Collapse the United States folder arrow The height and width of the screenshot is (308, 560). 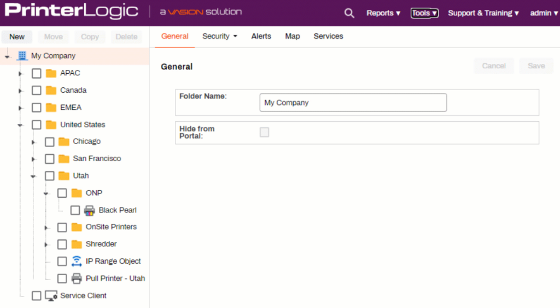(x=20, y=125)
